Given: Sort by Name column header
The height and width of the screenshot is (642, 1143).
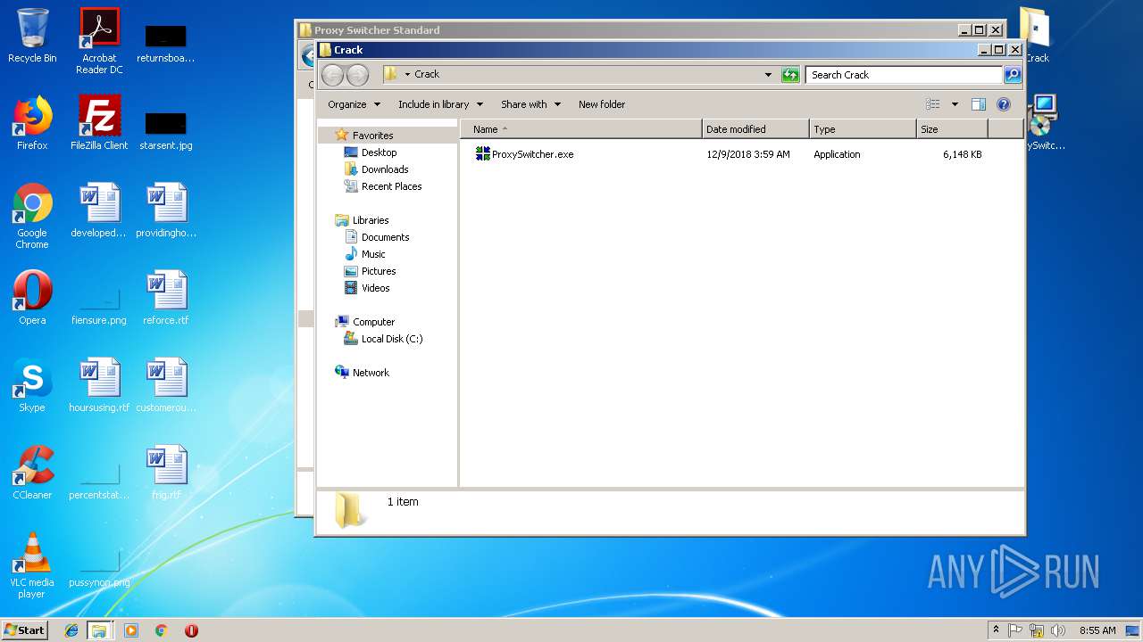Looking at the screenshot, I should [x=581, y=129].
